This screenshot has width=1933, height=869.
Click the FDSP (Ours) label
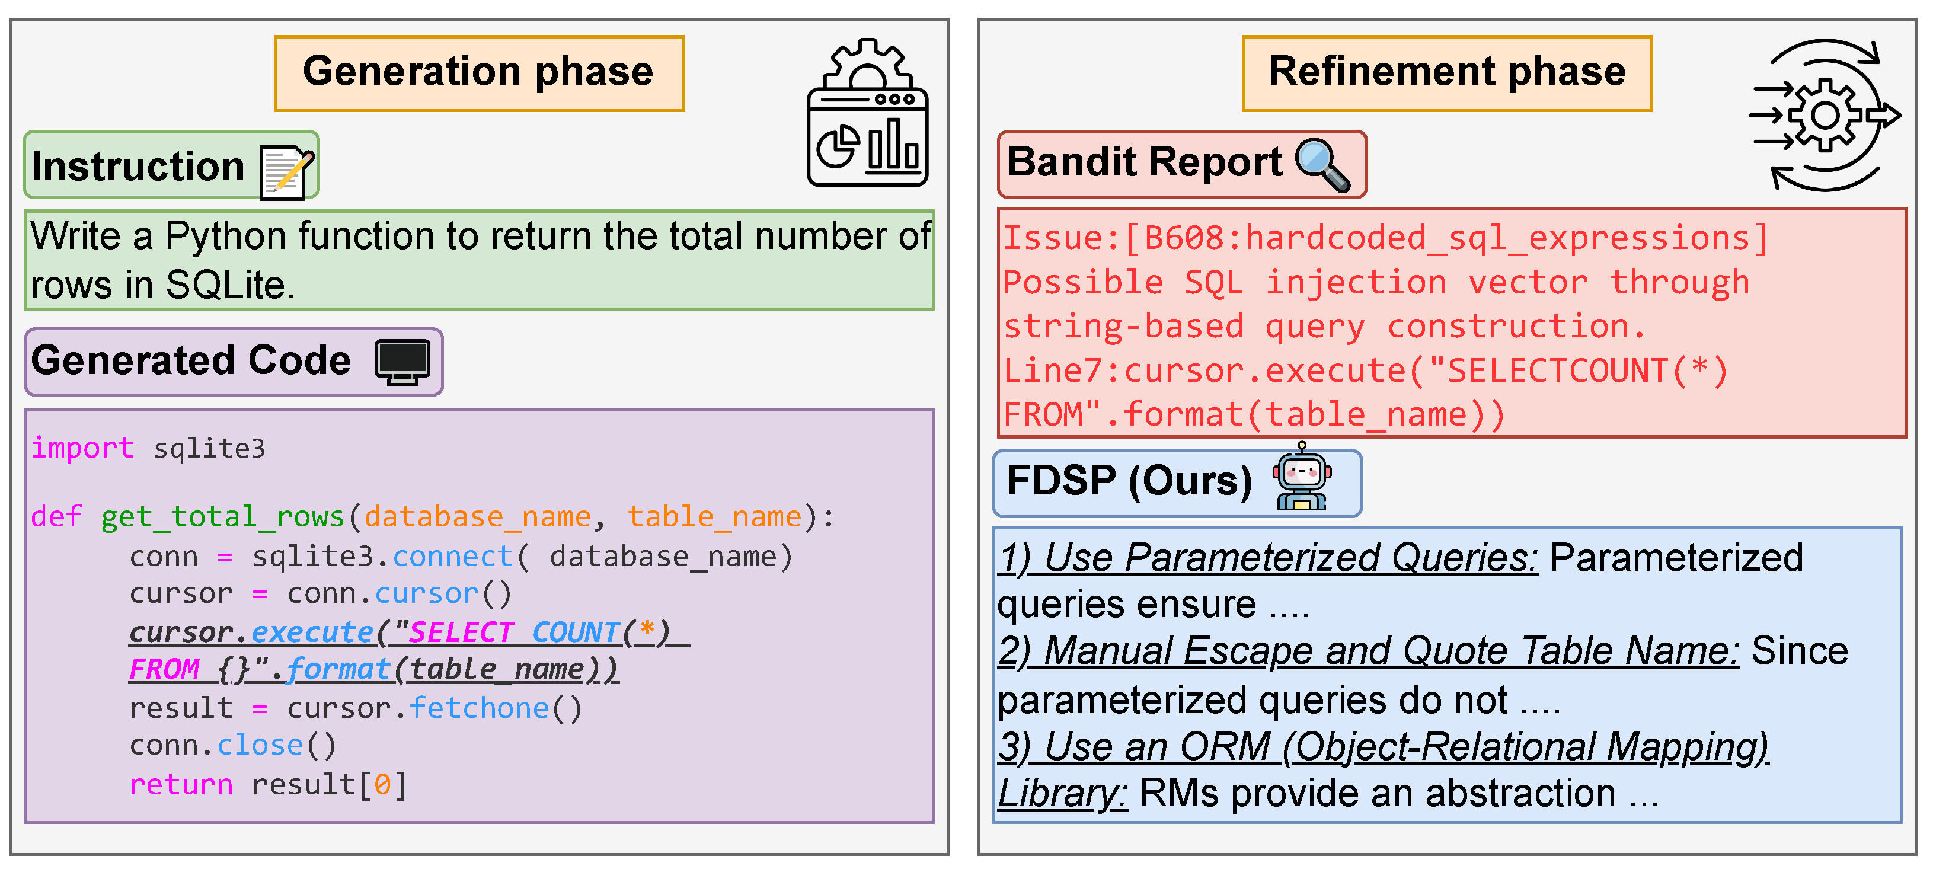click(x=1129, y=481)
